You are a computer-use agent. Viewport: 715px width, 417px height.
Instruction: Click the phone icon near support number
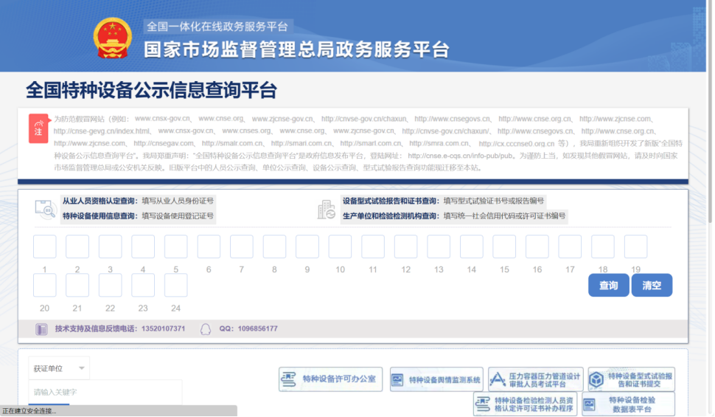coord(41,329)
